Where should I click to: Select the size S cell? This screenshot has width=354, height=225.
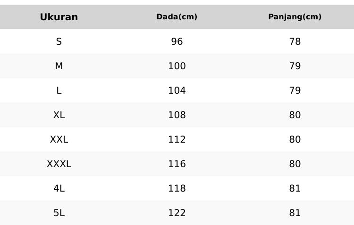click(x=59, y=42)
